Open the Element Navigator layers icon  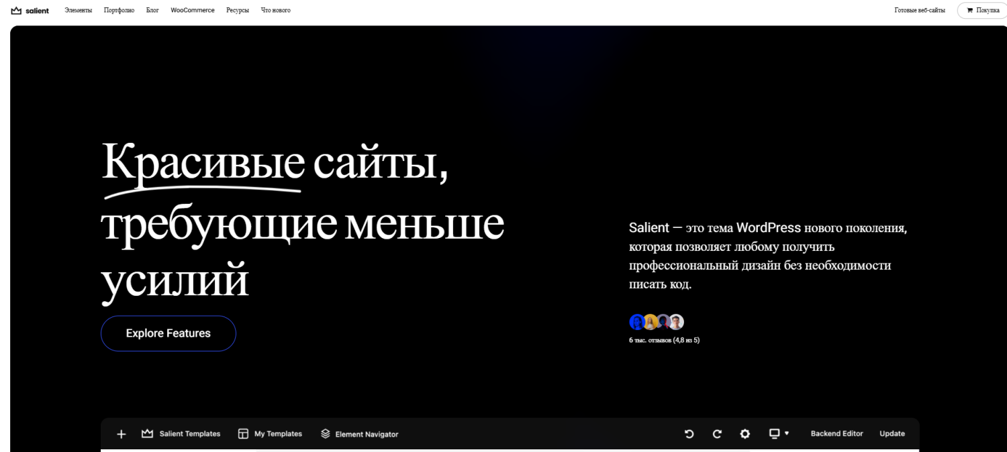point(326,434)
